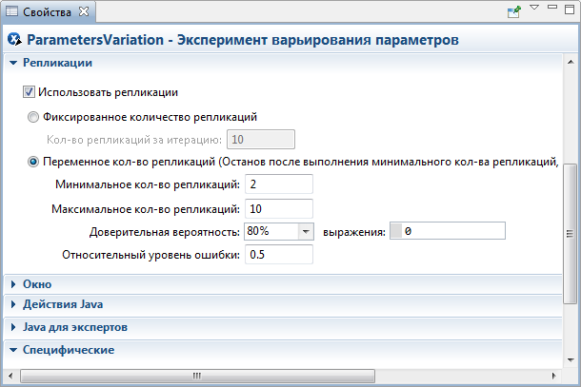
Task: Select Переменное кол-во репликаций radio button
Action: pos(33,162)
